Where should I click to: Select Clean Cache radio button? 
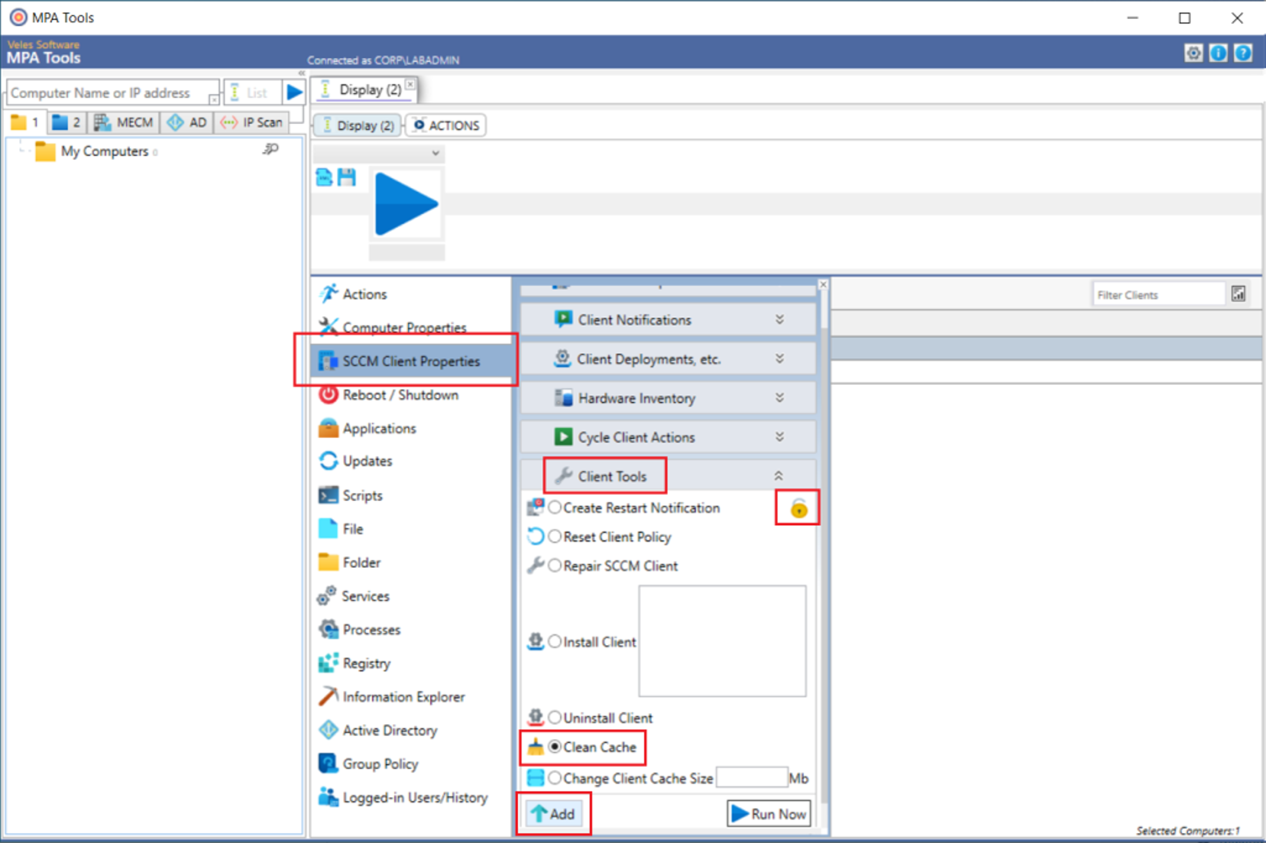coord(555,747)
